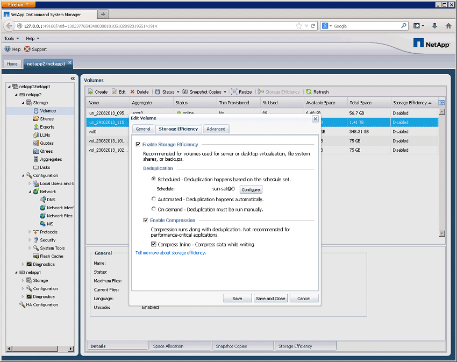Click the browser reload icon
The height and width of the screenshot is (362, 457).
click(313, 26)
